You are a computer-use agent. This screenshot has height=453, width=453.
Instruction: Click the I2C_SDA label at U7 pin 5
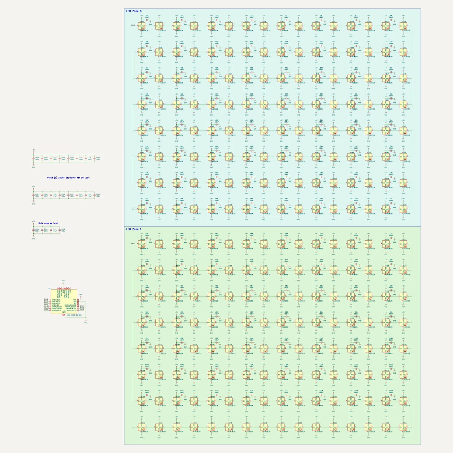(x=47, y=306)
